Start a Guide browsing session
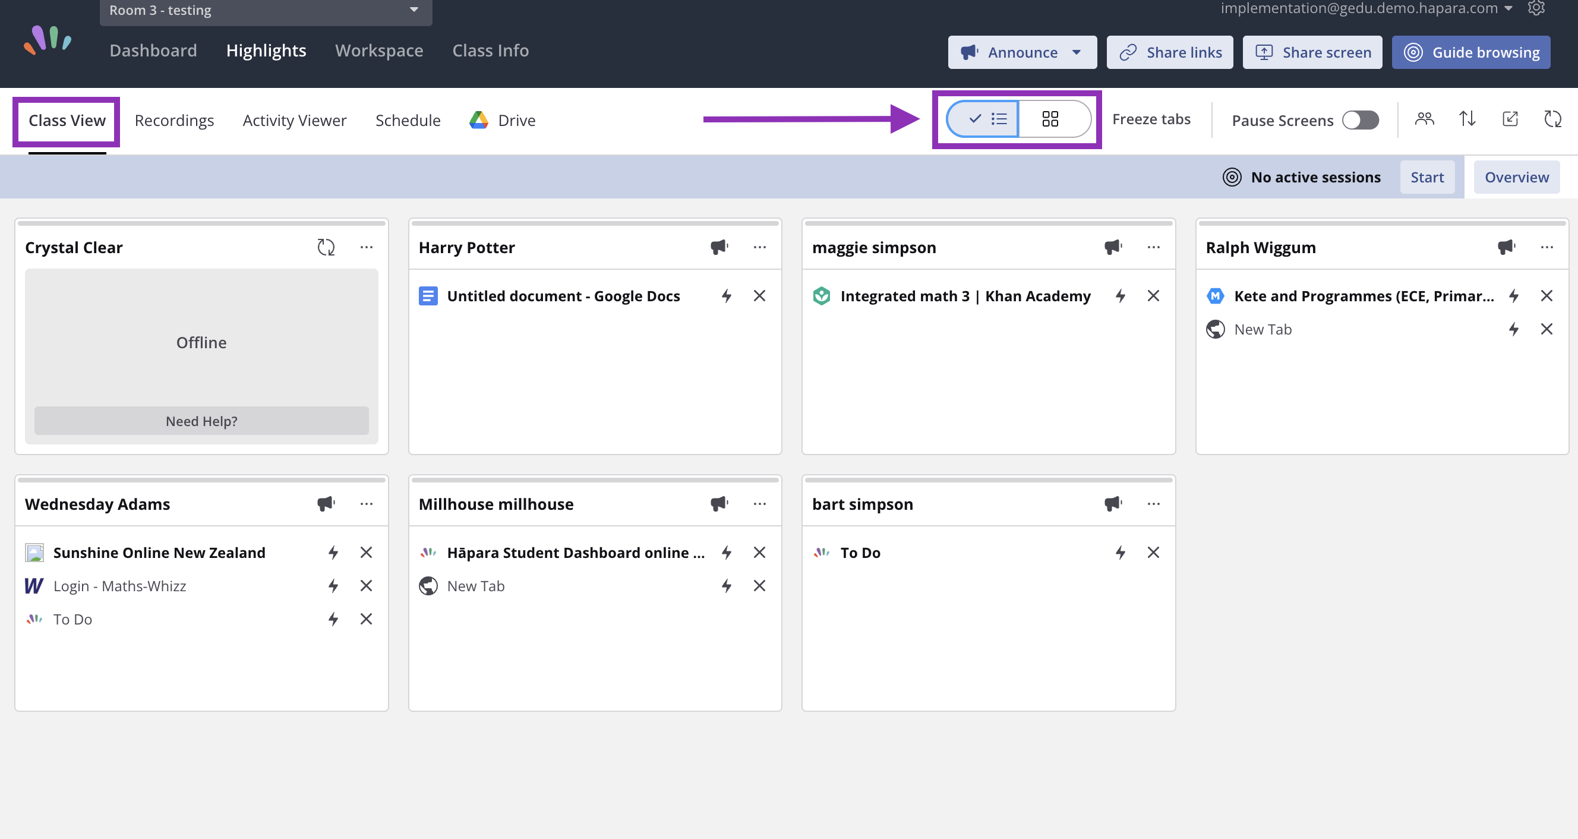The image size is (1578, 839). pos(1471,52)
